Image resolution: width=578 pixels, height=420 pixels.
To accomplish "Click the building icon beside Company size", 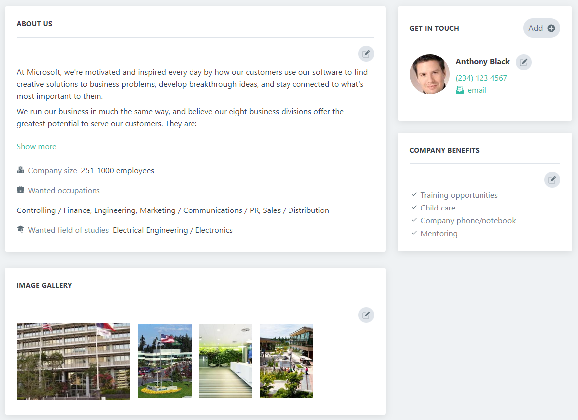I will [20, 170].
